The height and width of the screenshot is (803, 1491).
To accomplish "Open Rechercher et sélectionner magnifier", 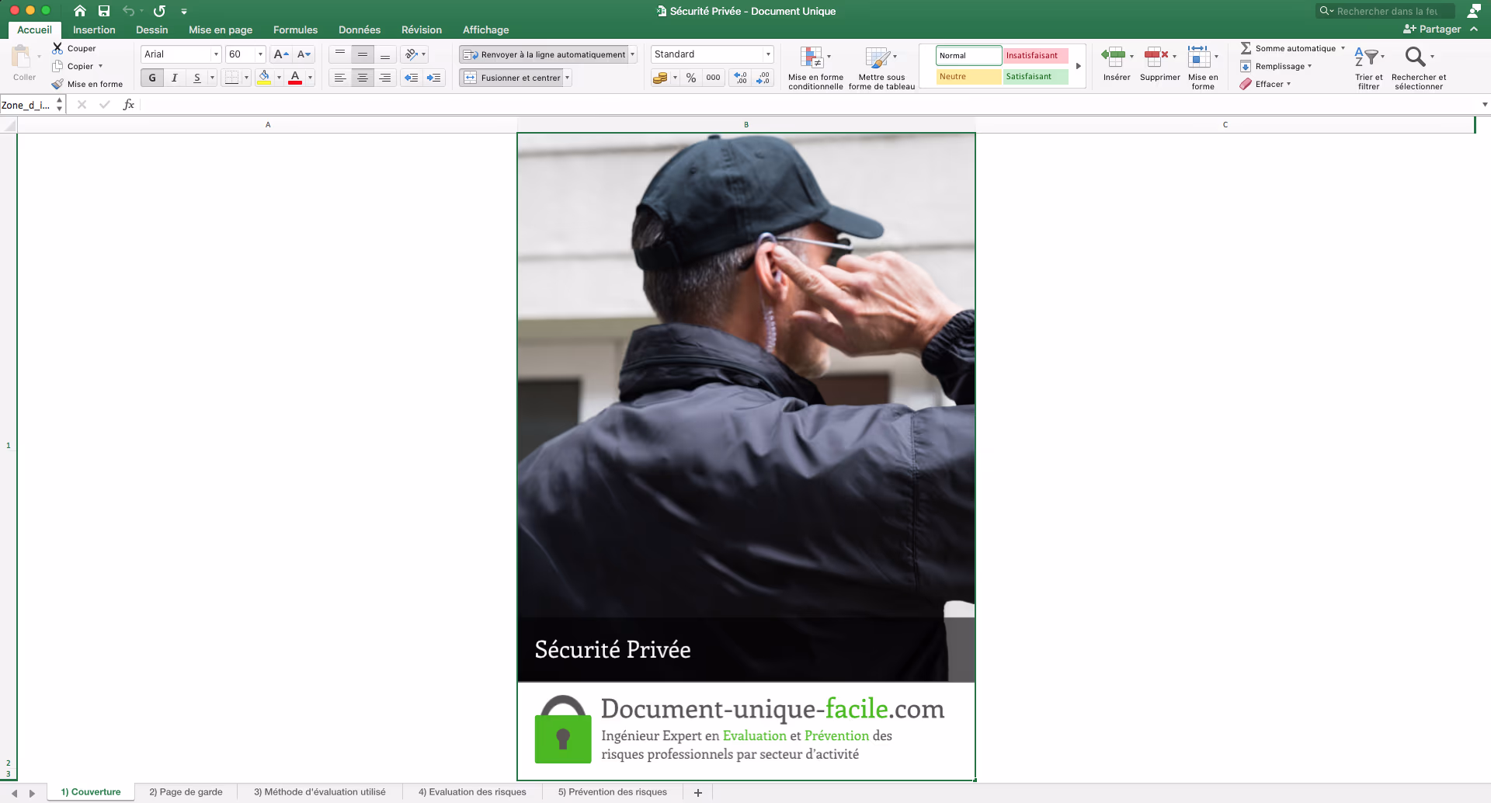I will (1415, 57).
